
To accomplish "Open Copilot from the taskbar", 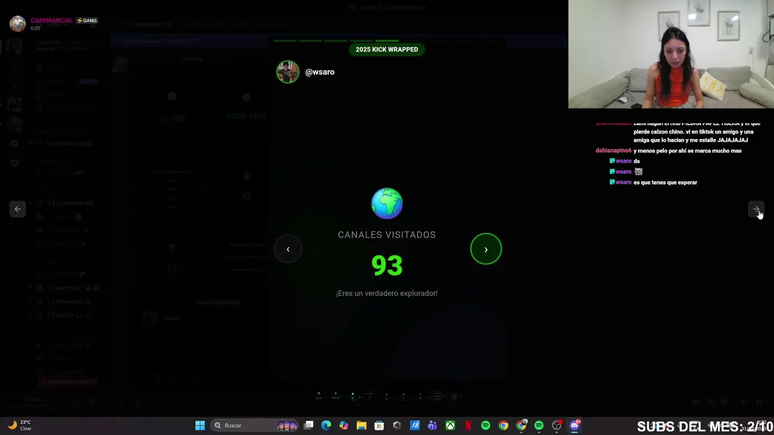I will click(343, 425).
